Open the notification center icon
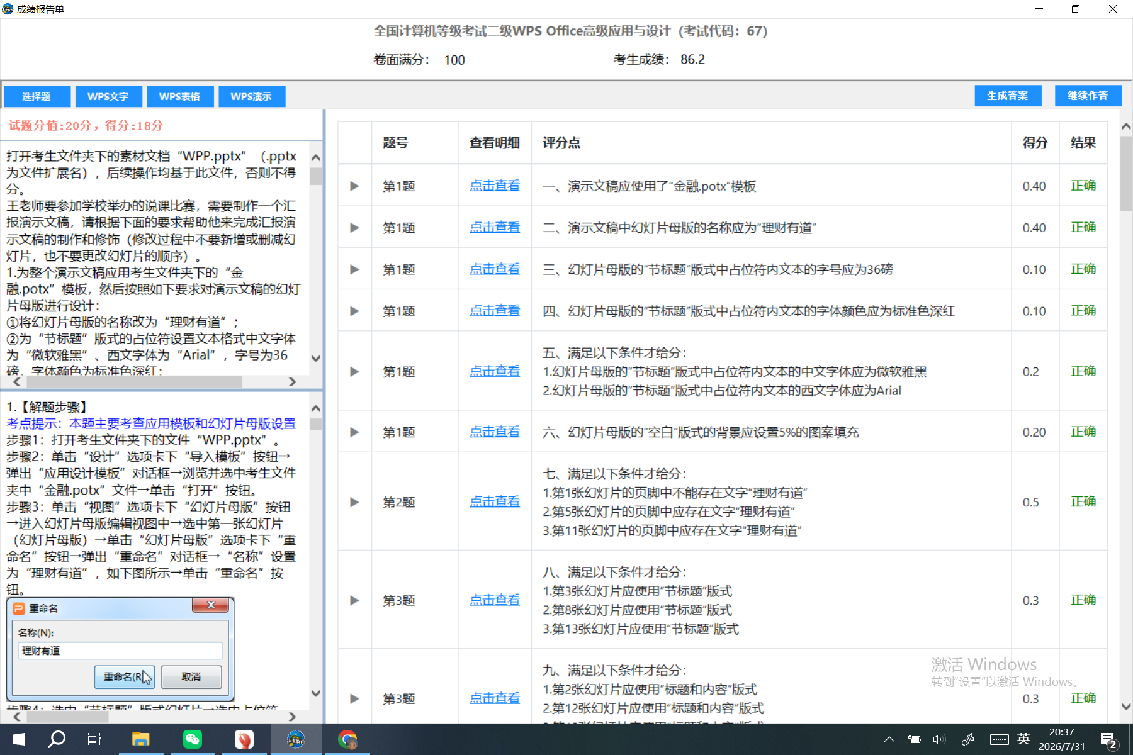Screen dimensions: 1133x755 pos(1108,740)
